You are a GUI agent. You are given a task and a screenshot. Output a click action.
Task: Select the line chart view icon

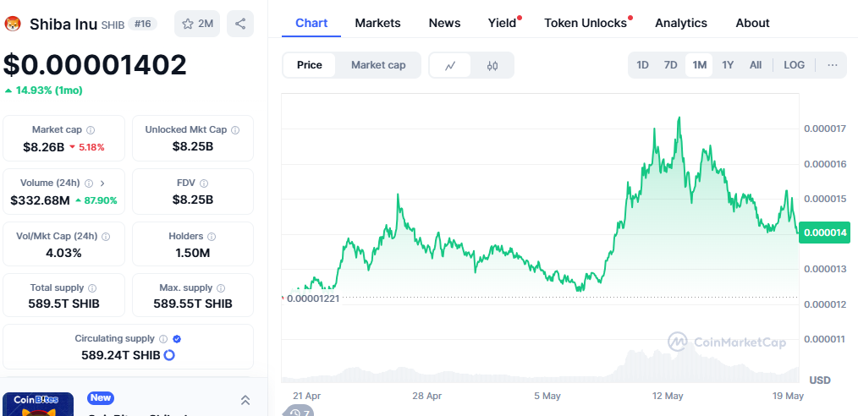450,66
